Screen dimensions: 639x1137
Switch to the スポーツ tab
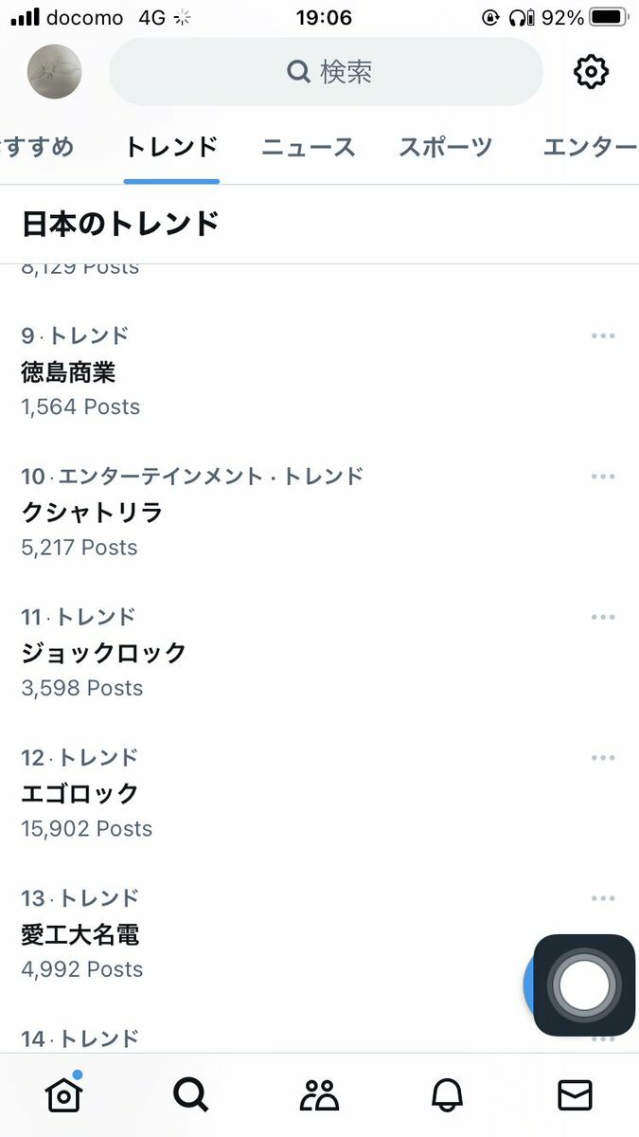[x=446, y=147]
